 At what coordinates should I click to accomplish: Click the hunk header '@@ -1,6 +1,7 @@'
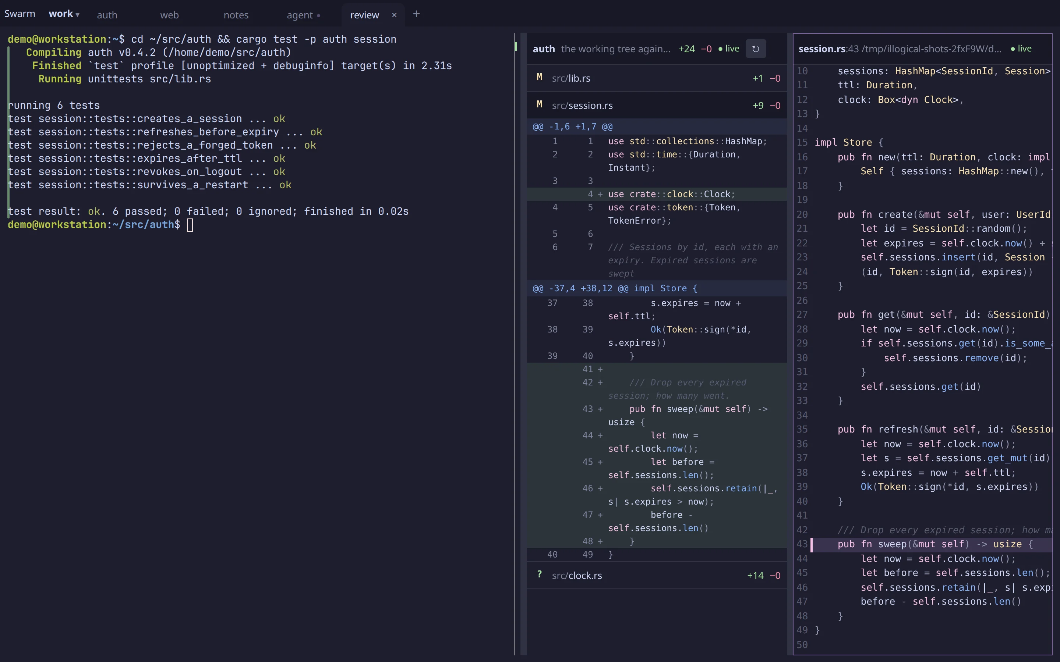(x=657, y=127)
